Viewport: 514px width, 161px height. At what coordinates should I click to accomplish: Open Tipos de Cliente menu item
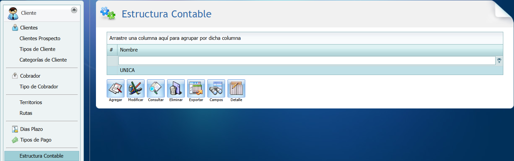click(x=38, y=49)
